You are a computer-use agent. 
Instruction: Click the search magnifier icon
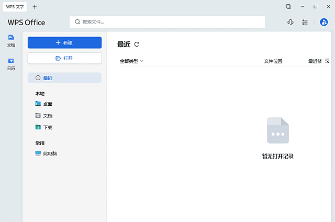[x=77, y=22]
